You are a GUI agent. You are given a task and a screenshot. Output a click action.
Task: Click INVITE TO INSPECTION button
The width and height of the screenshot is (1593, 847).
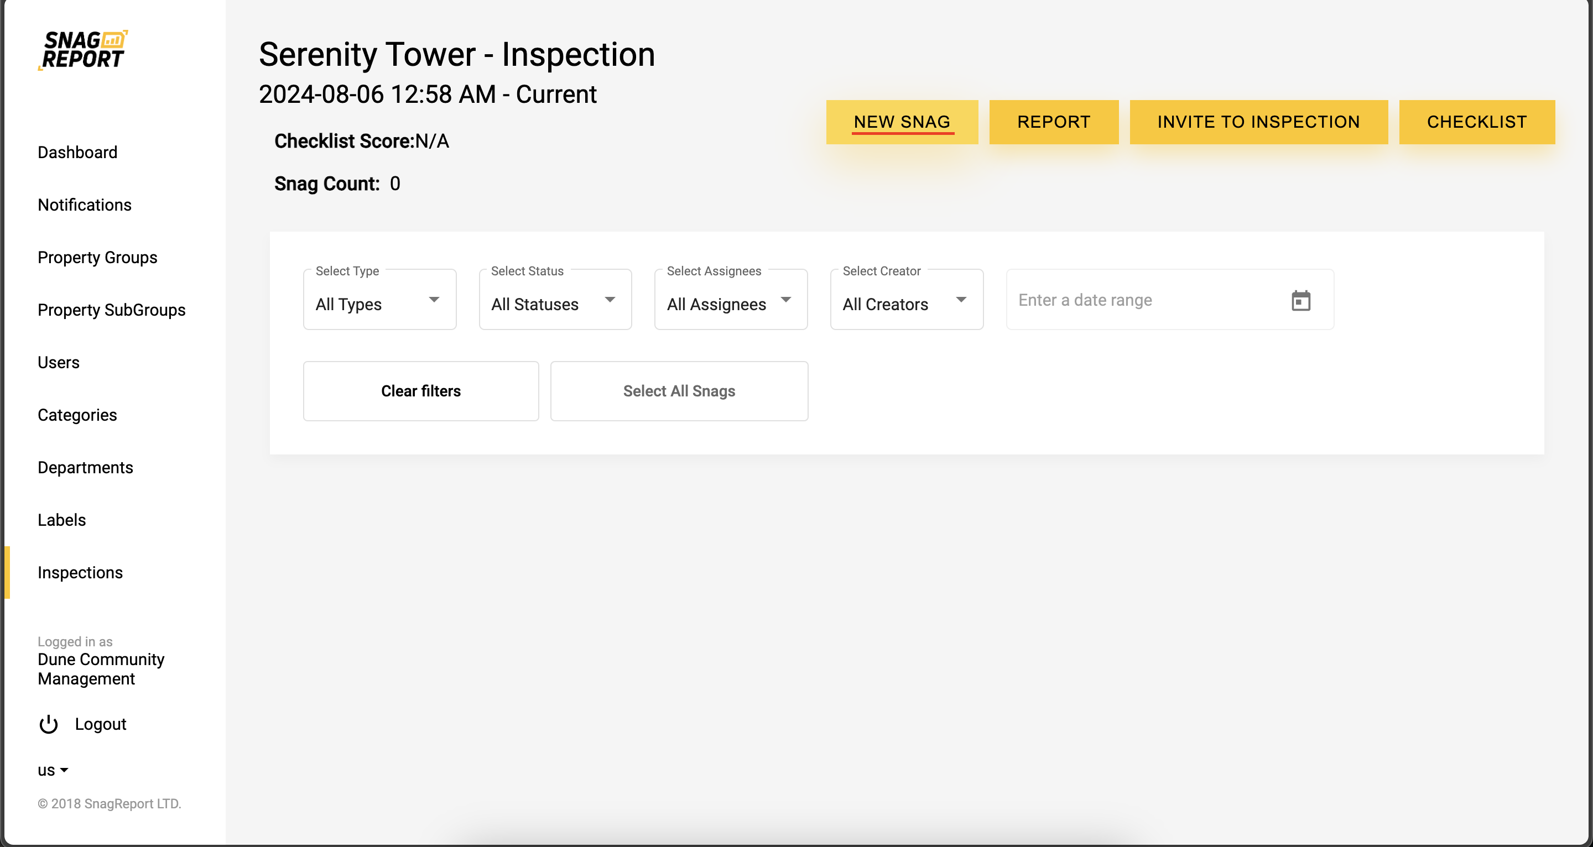coord(1258,122)
